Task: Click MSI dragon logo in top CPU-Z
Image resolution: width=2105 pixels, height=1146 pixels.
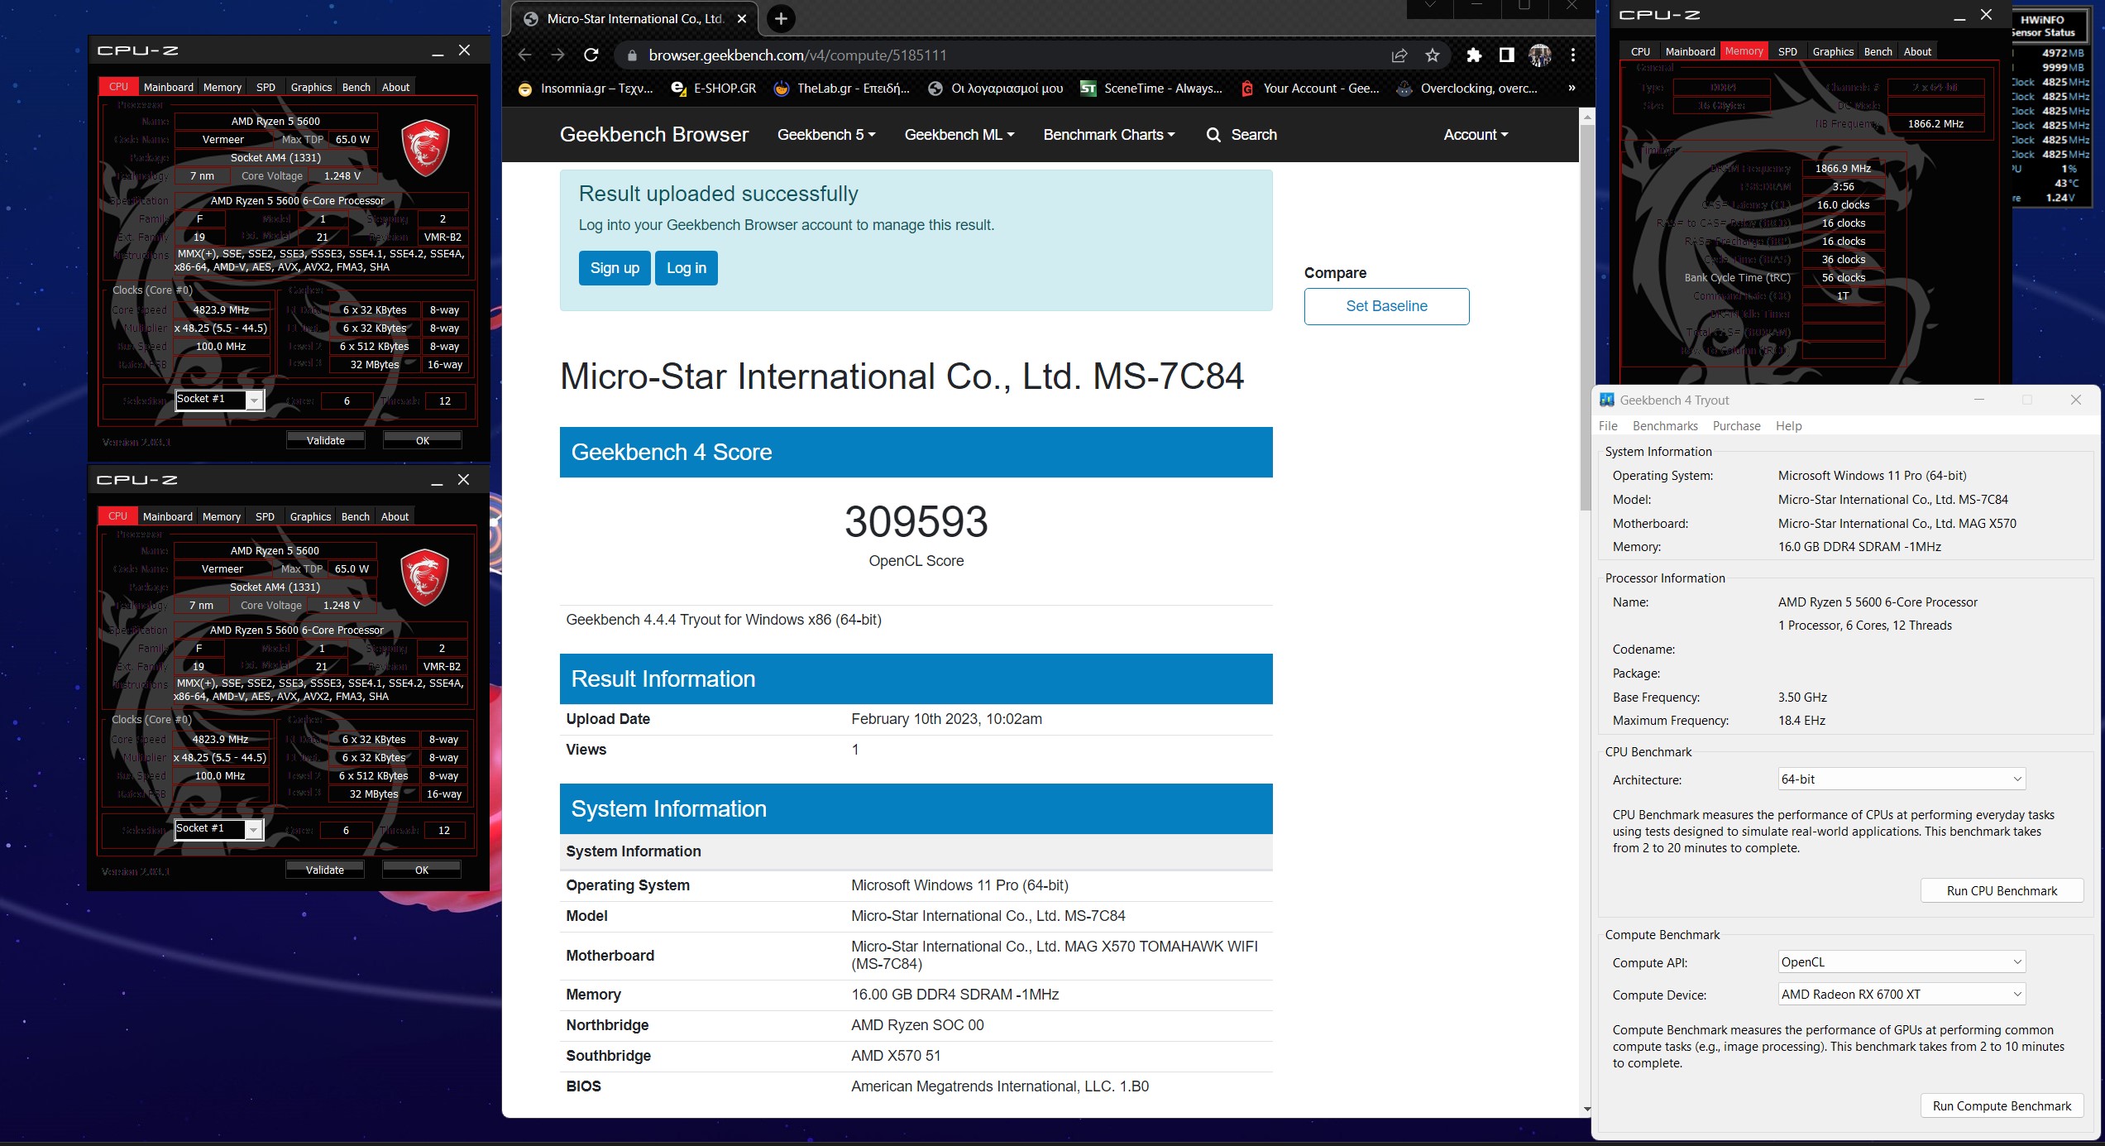Action: pos(425,148)
